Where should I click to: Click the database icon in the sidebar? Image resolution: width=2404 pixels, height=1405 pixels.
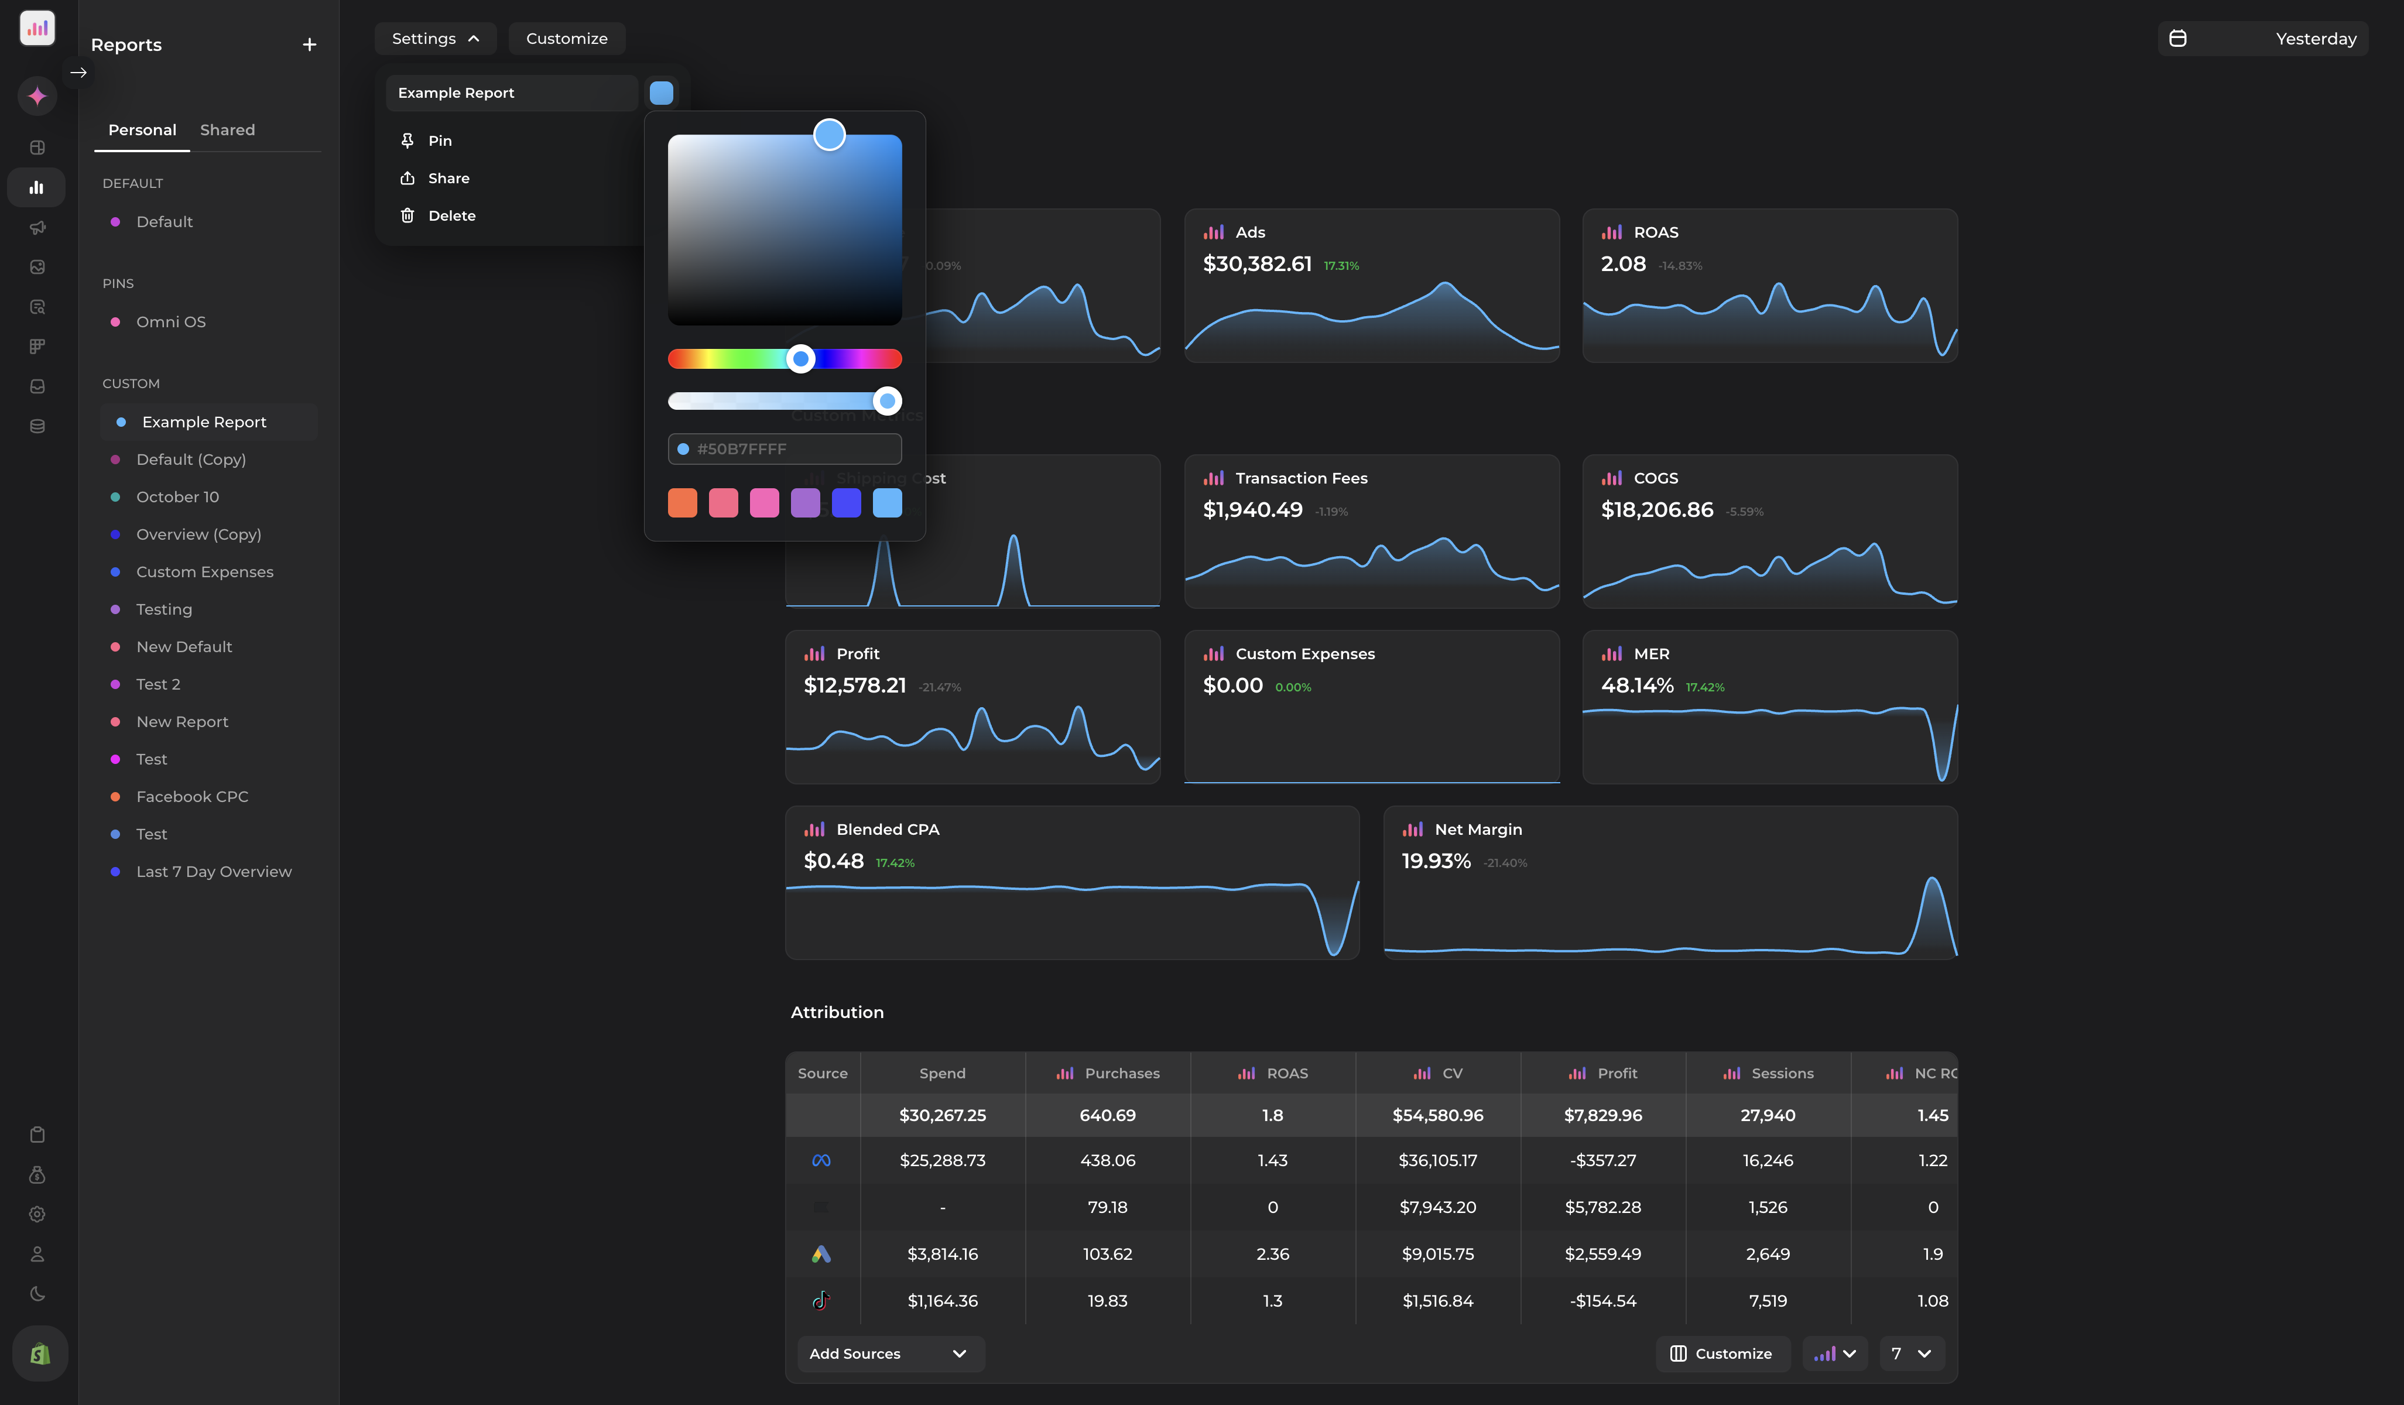37,426
